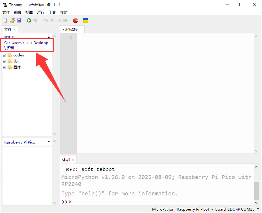262x213 pixels.
Task: Click C: in the path breadcrumb
Action: click(x=6, y=43)
